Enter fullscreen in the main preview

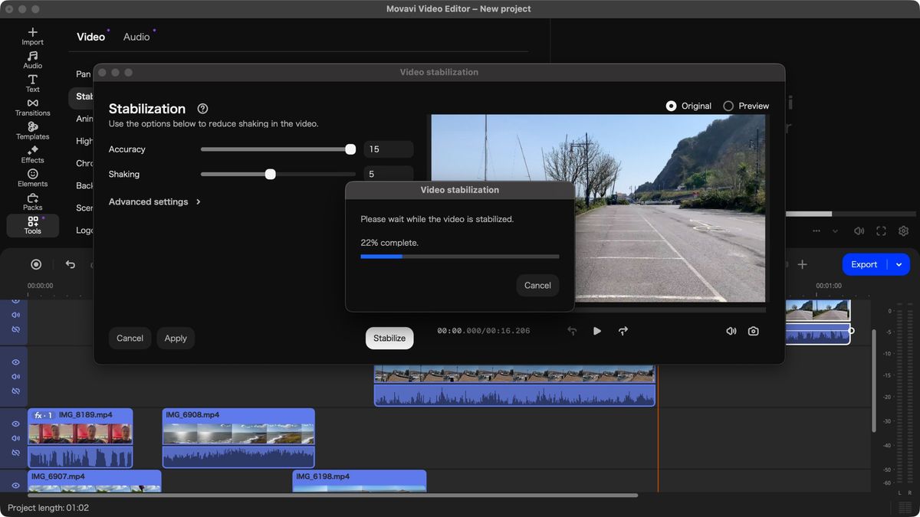[882, 231]
